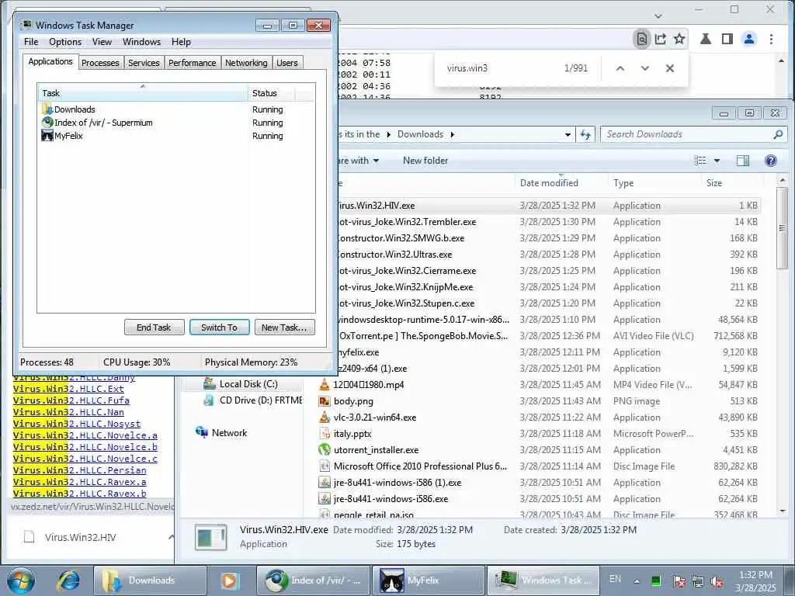Open the Virus.Win32.HIV download item chevron
Screen dimensions: 795x596
[171, 537]
